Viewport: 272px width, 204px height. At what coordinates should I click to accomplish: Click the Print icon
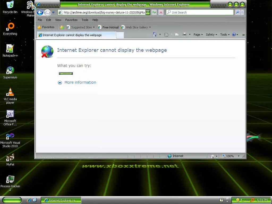[185, 35]
